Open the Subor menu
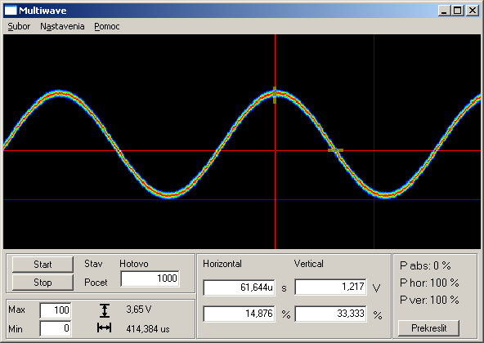484x343 pixels. point(19,26)
